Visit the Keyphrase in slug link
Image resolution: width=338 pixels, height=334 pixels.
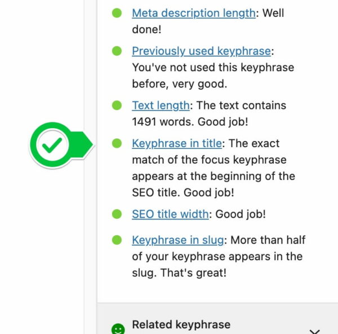point(178,240)
